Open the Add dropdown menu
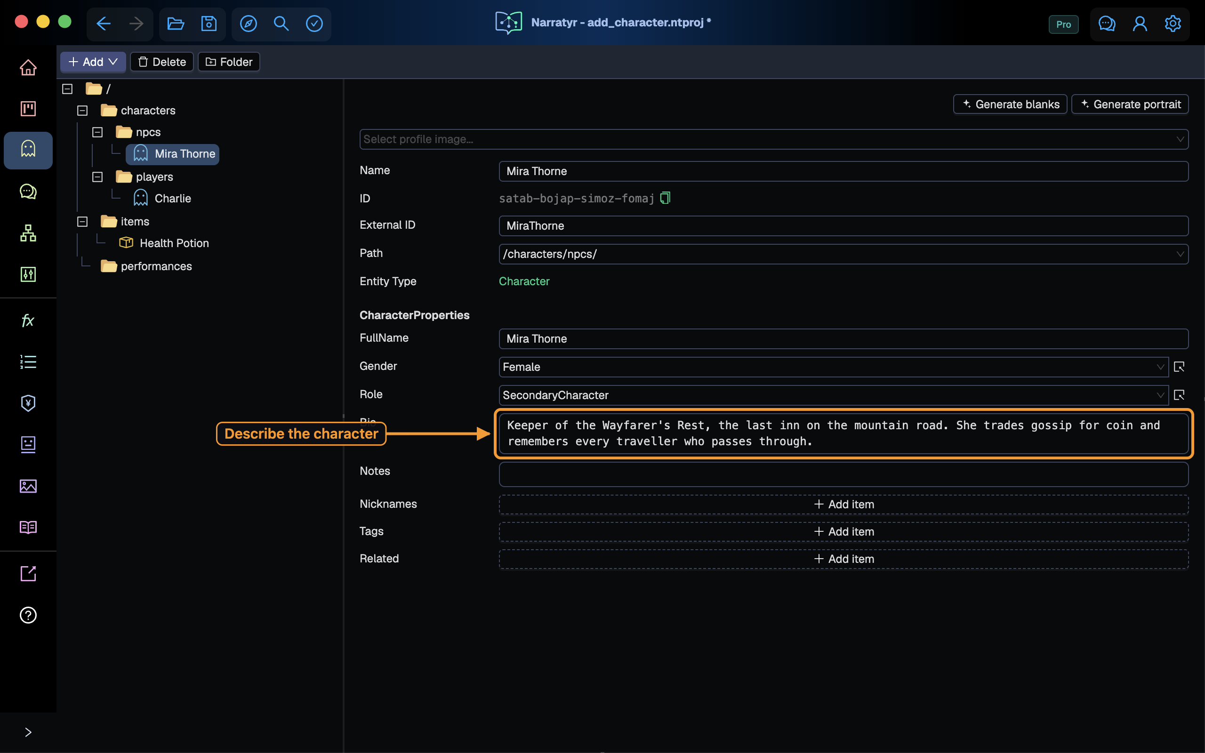 93,62
